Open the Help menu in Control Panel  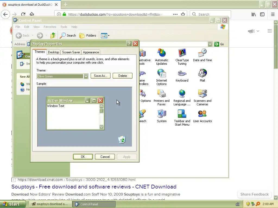[74, 27]
